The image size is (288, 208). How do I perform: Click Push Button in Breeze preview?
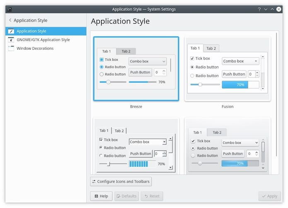(140, 73)
